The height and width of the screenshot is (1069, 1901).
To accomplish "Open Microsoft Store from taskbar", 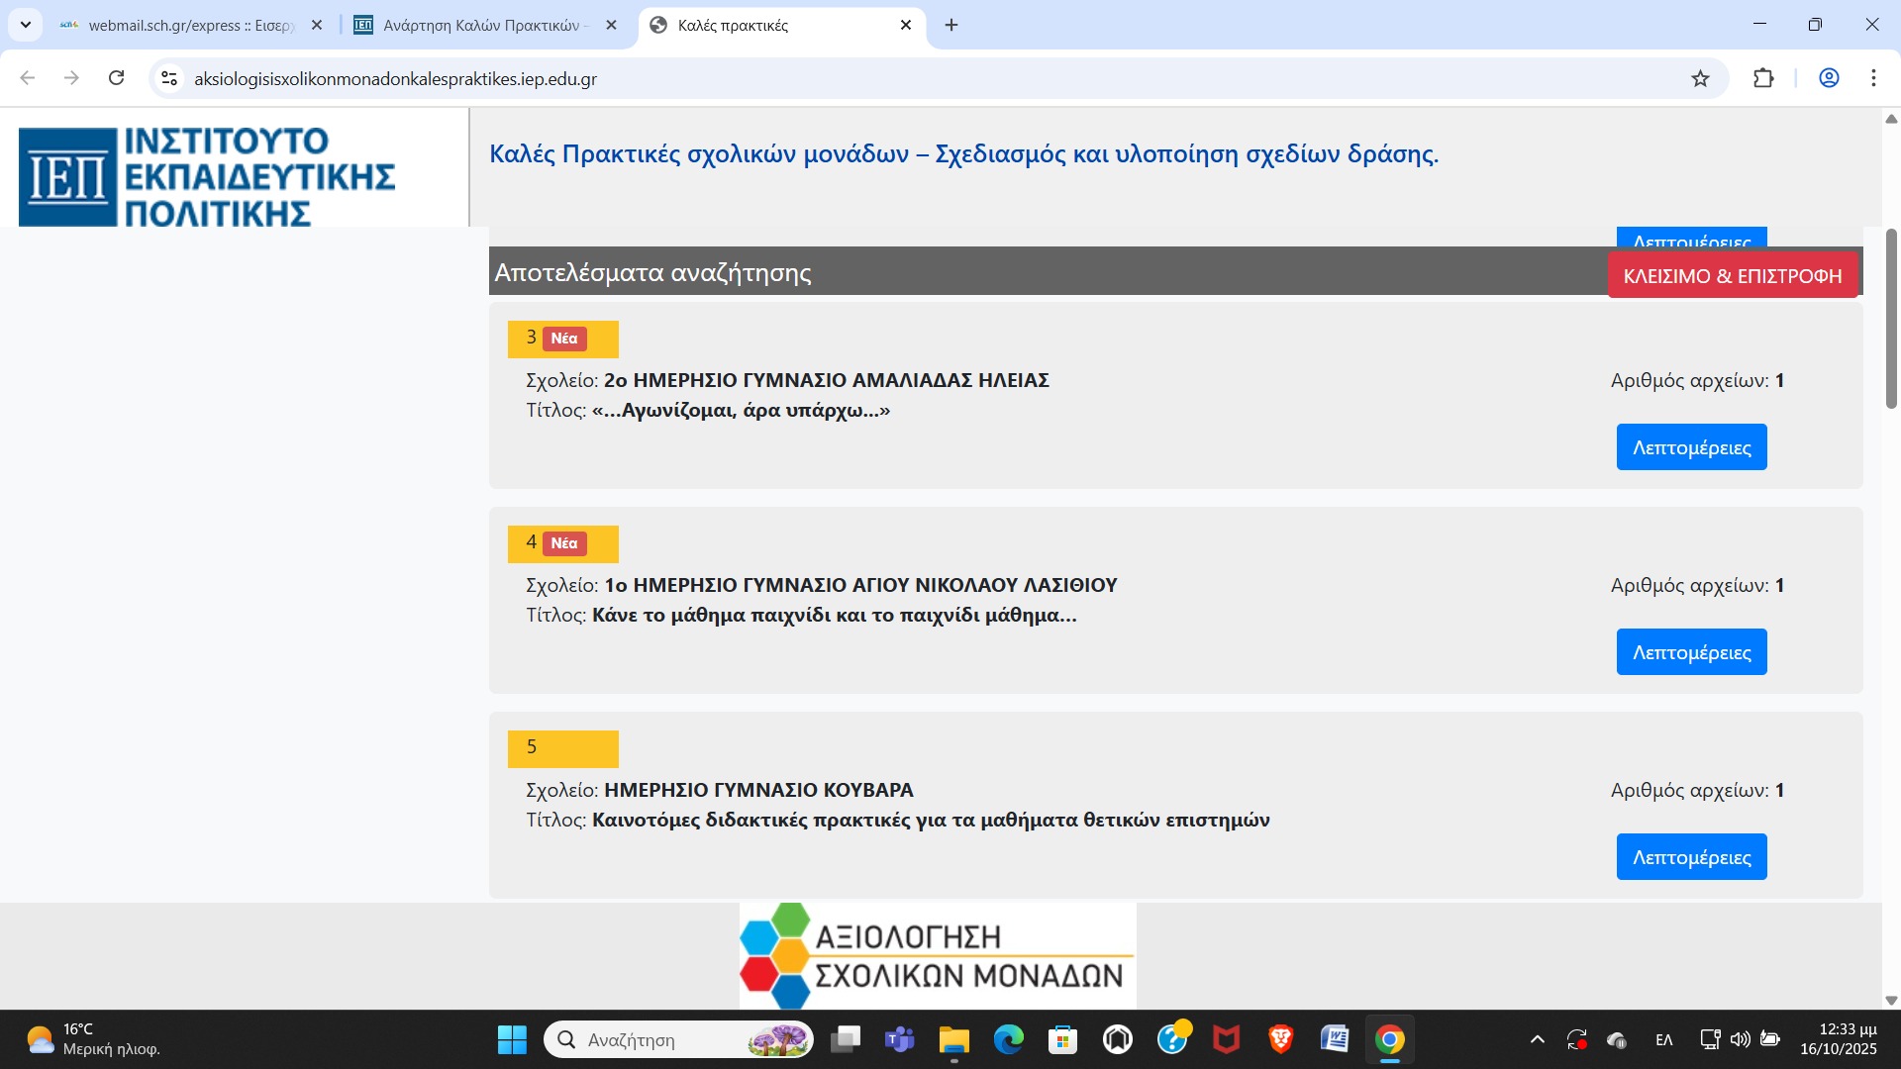I will [1063, 1040].
